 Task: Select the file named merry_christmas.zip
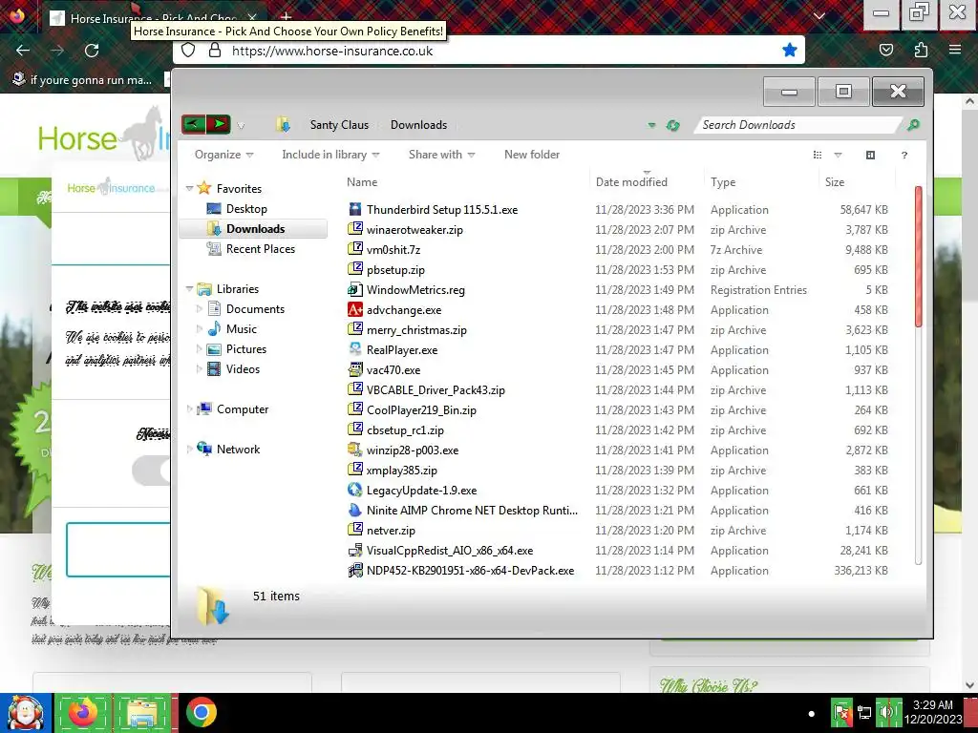416,329
